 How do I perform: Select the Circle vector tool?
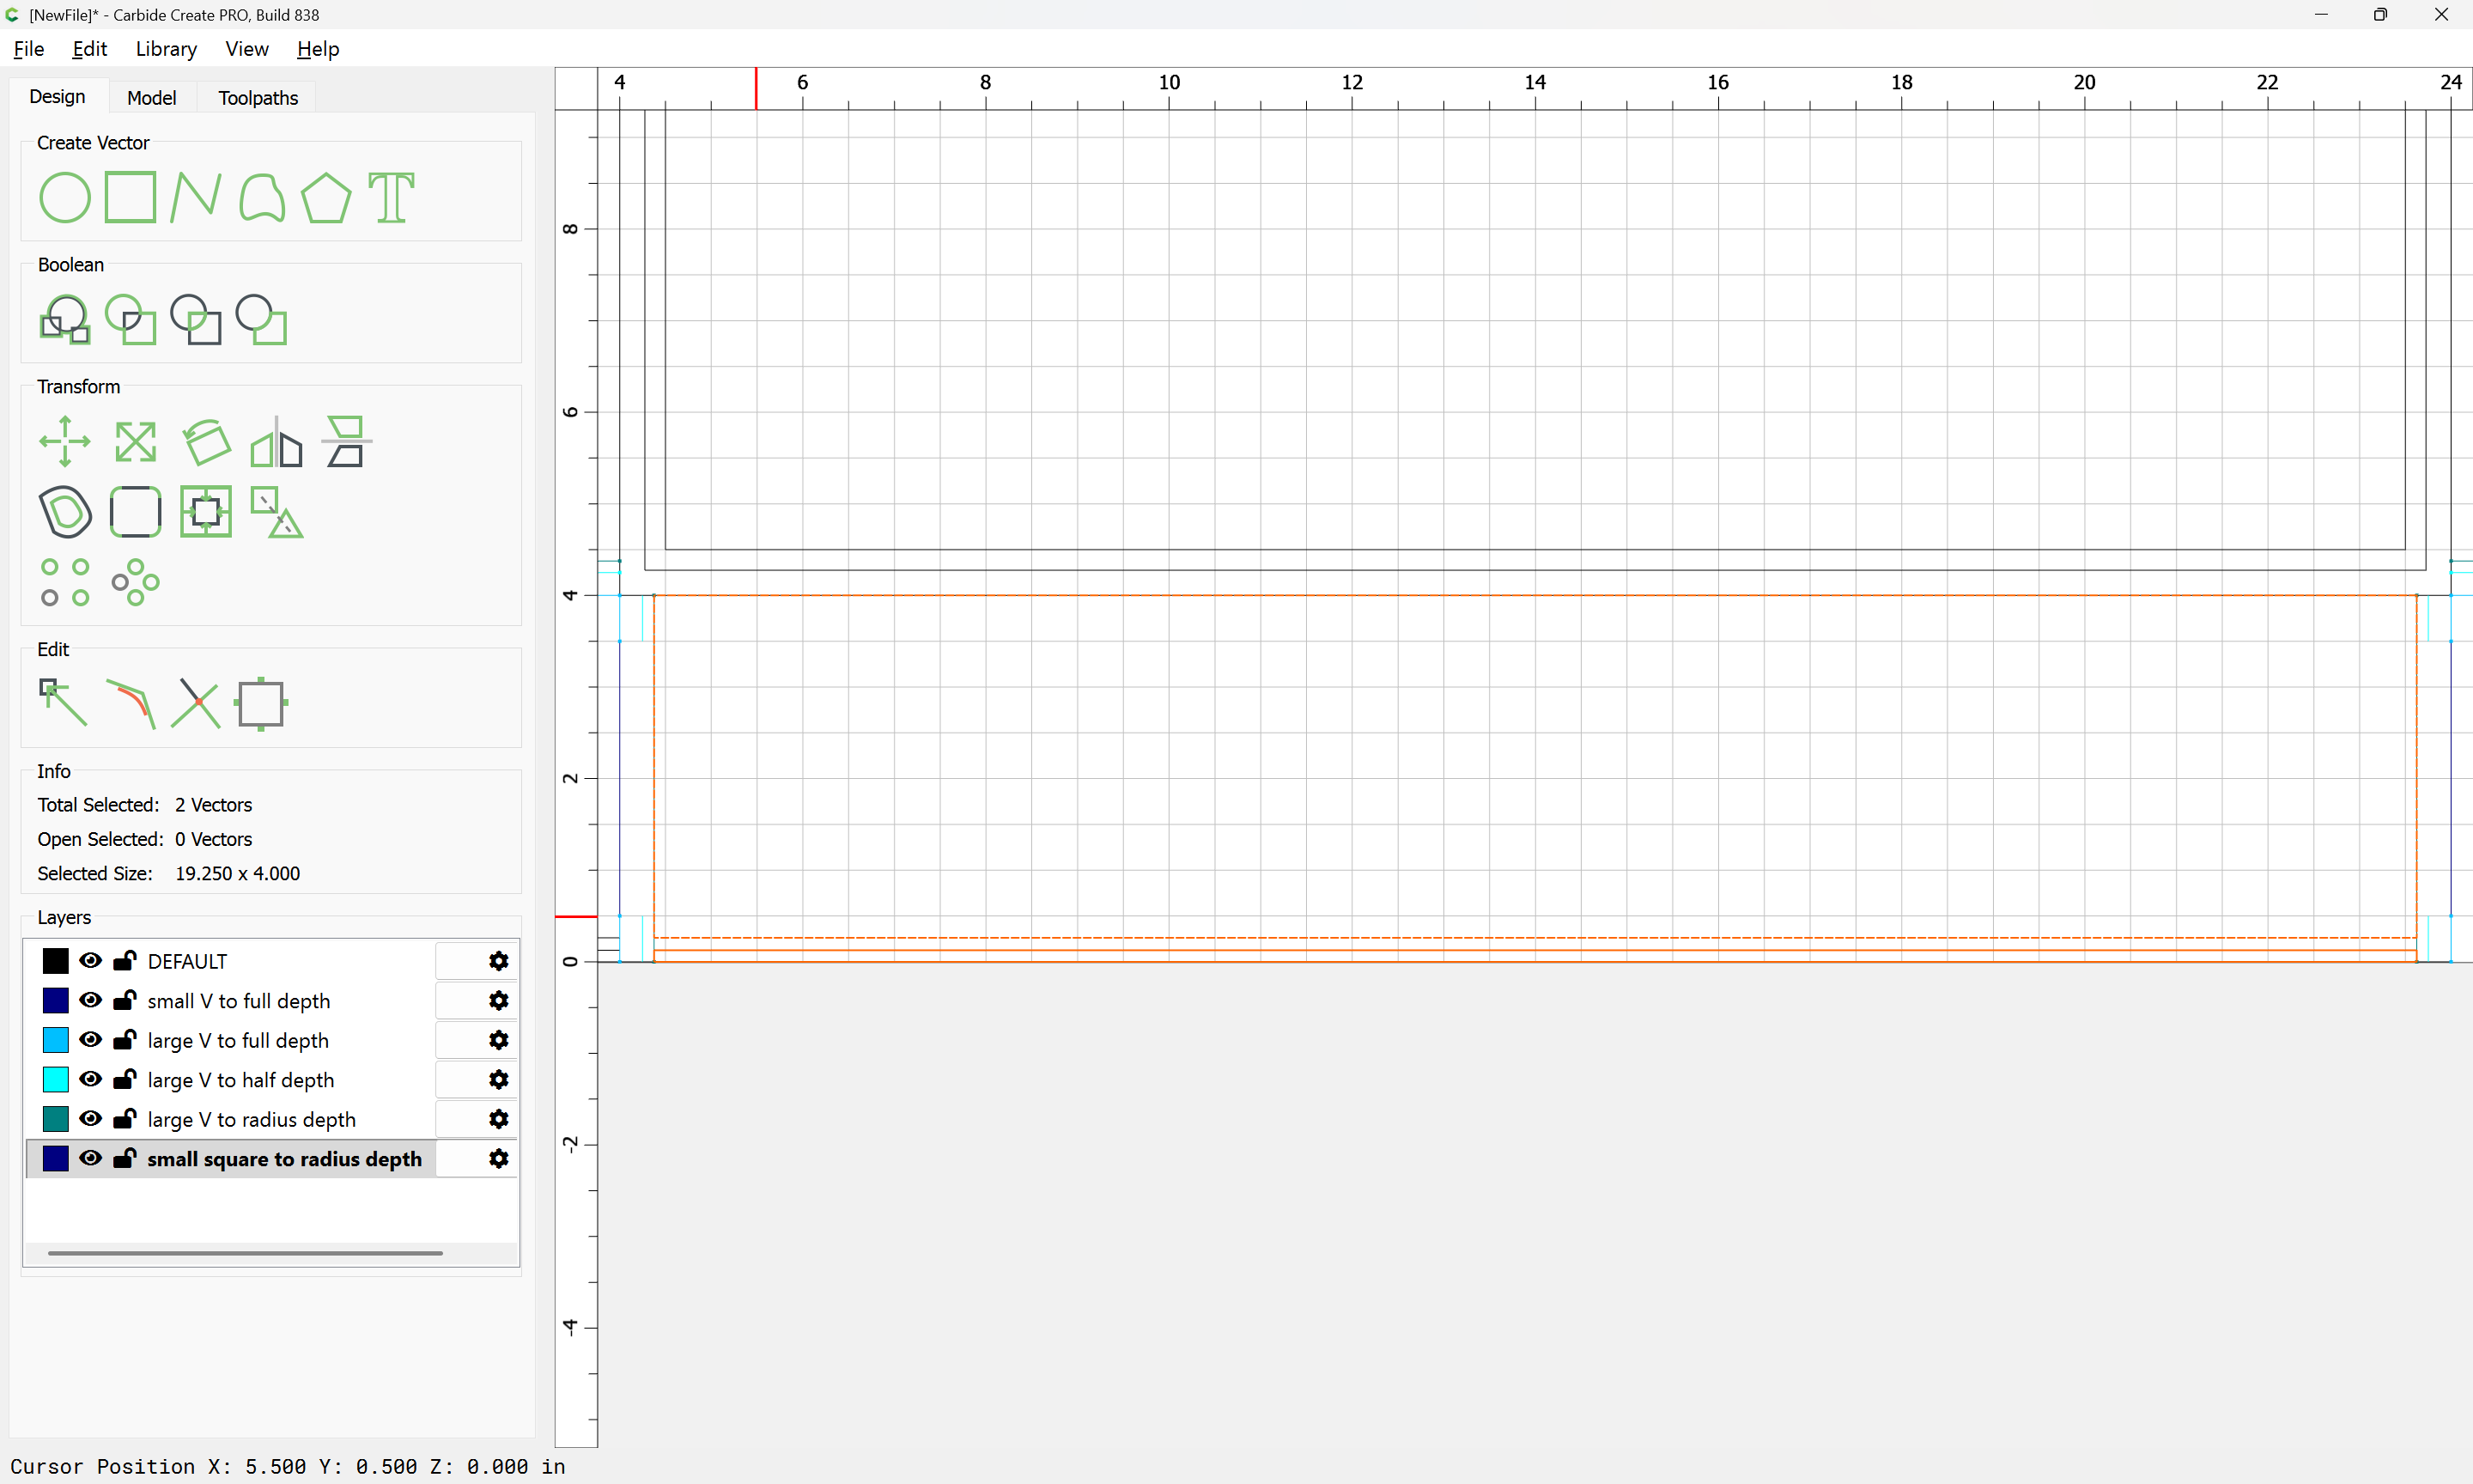(x=65, y=198)
